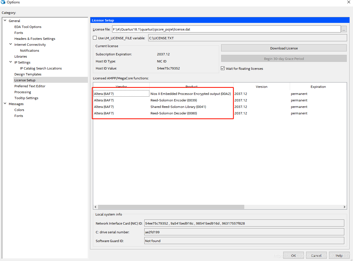This screenshot has height=261, width=353.
Task: Select EDA Tool Options category
Action: 28,27
